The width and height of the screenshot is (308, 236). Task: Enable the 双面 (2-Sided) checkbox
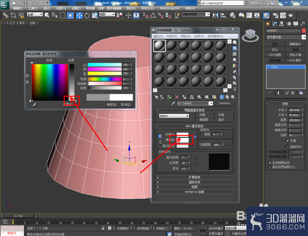tap(216, 115)
